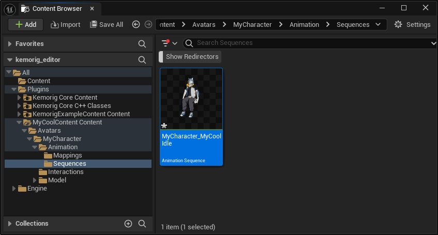Click search icon next to kemorig_editor
Screen dimensions: 438x235
coord(142,60)
